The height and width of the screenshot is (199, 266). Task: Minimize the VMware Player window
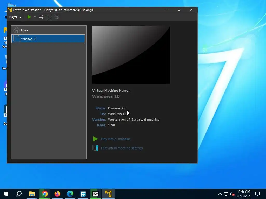pos(167,10)
